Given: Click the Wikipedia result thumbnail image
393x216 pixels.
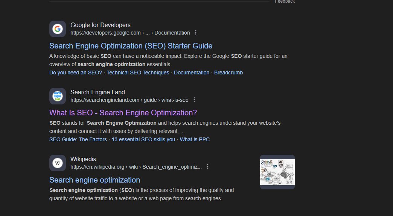Looking at the screenshot, I should 277,172.
